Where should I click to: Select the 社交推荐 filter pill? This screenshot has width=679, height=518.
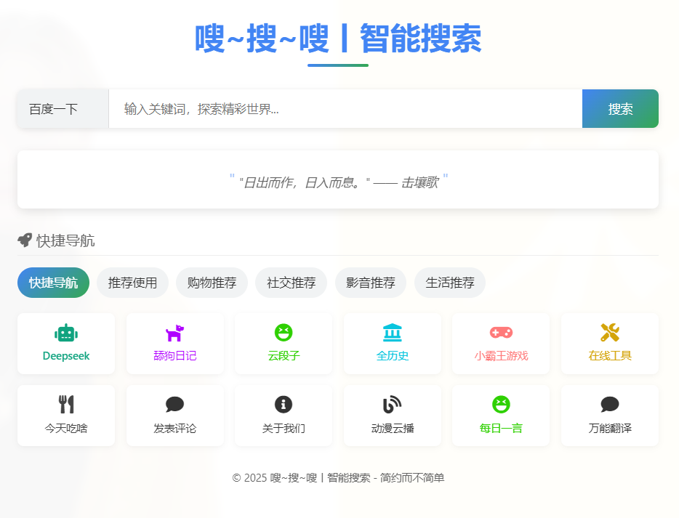pos(291,283)
